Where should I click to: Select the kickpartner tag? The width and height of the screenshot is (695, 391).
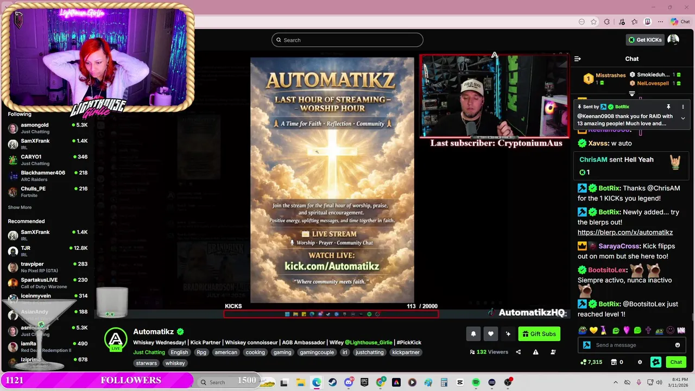click(406, 352)
